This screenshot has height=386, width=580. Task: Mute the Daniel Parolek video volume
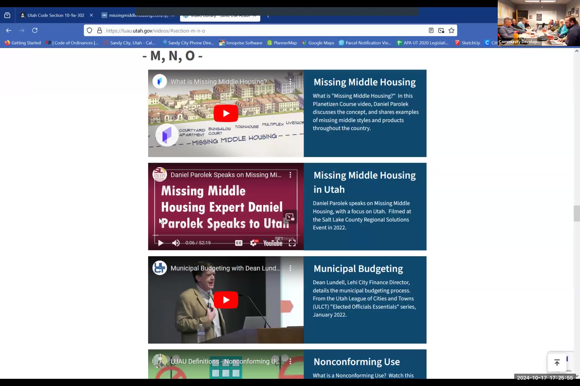[176, 243]
